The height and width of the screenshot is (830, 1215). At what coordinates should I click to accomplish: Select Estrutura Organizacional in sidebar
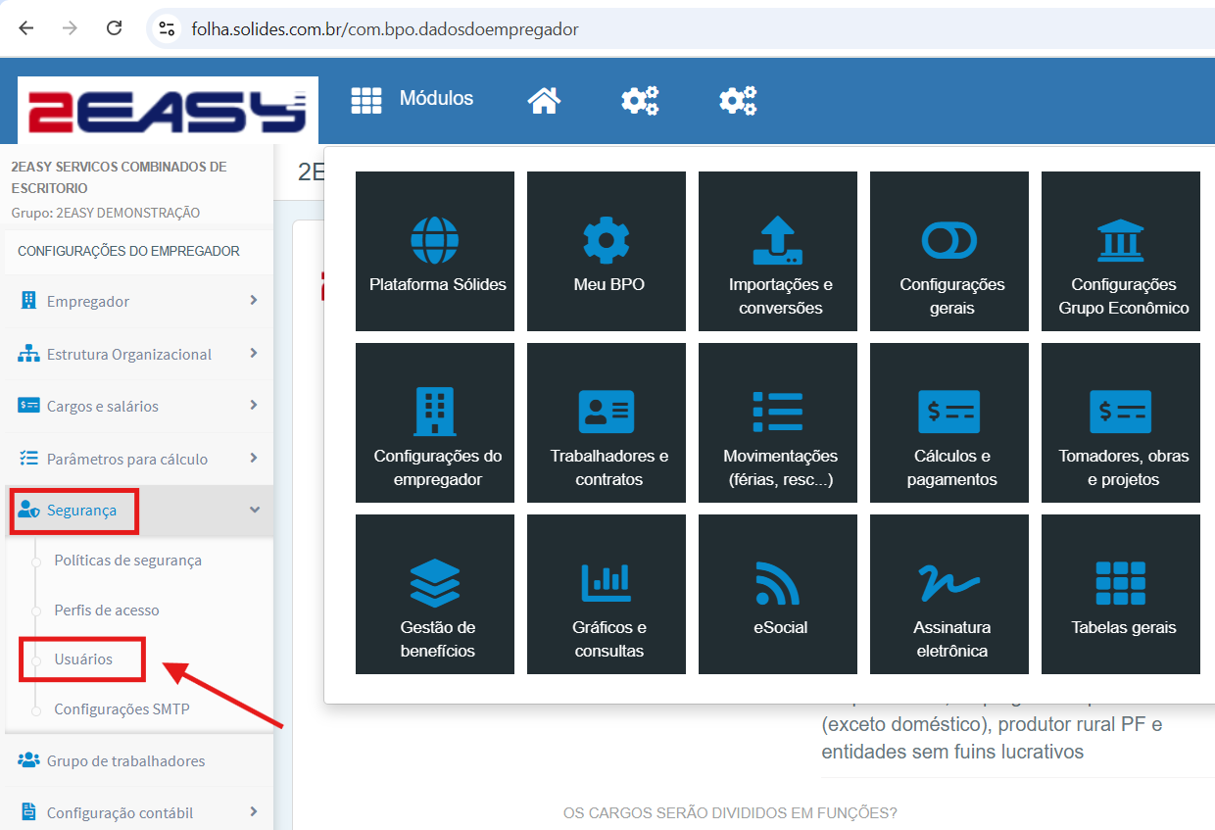tap(137, 354)
